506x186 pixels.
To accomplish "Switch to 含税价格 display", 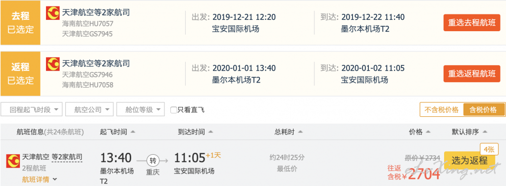I will point(484,110).
